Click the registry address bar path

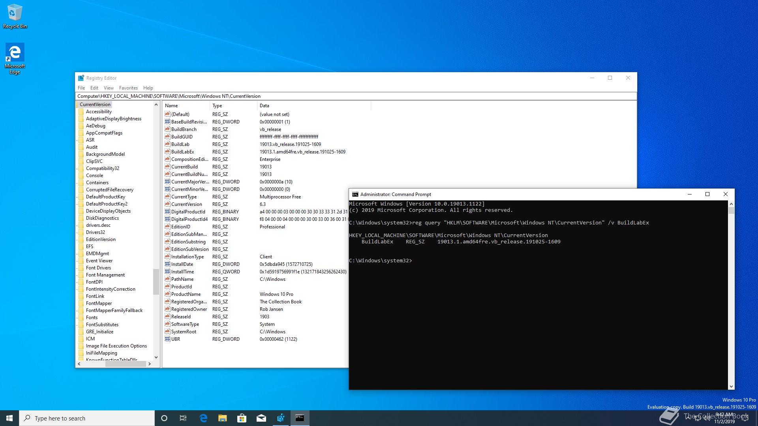[356, 96]
